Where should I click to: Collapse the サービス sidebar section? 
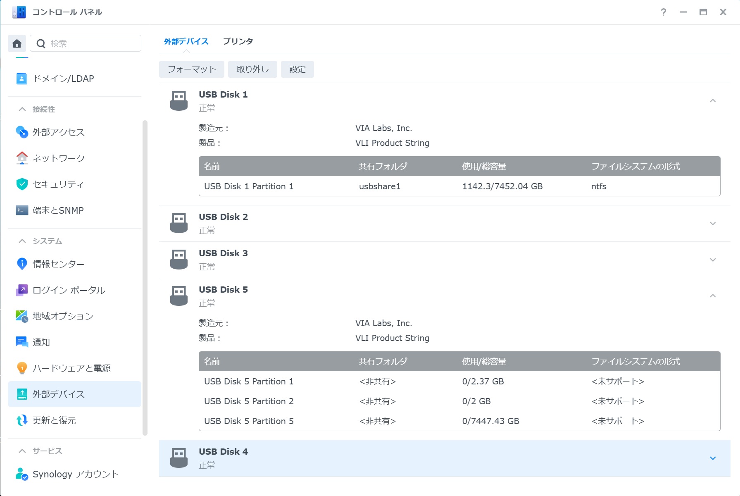pyautogui.click(x=22, y=451)
